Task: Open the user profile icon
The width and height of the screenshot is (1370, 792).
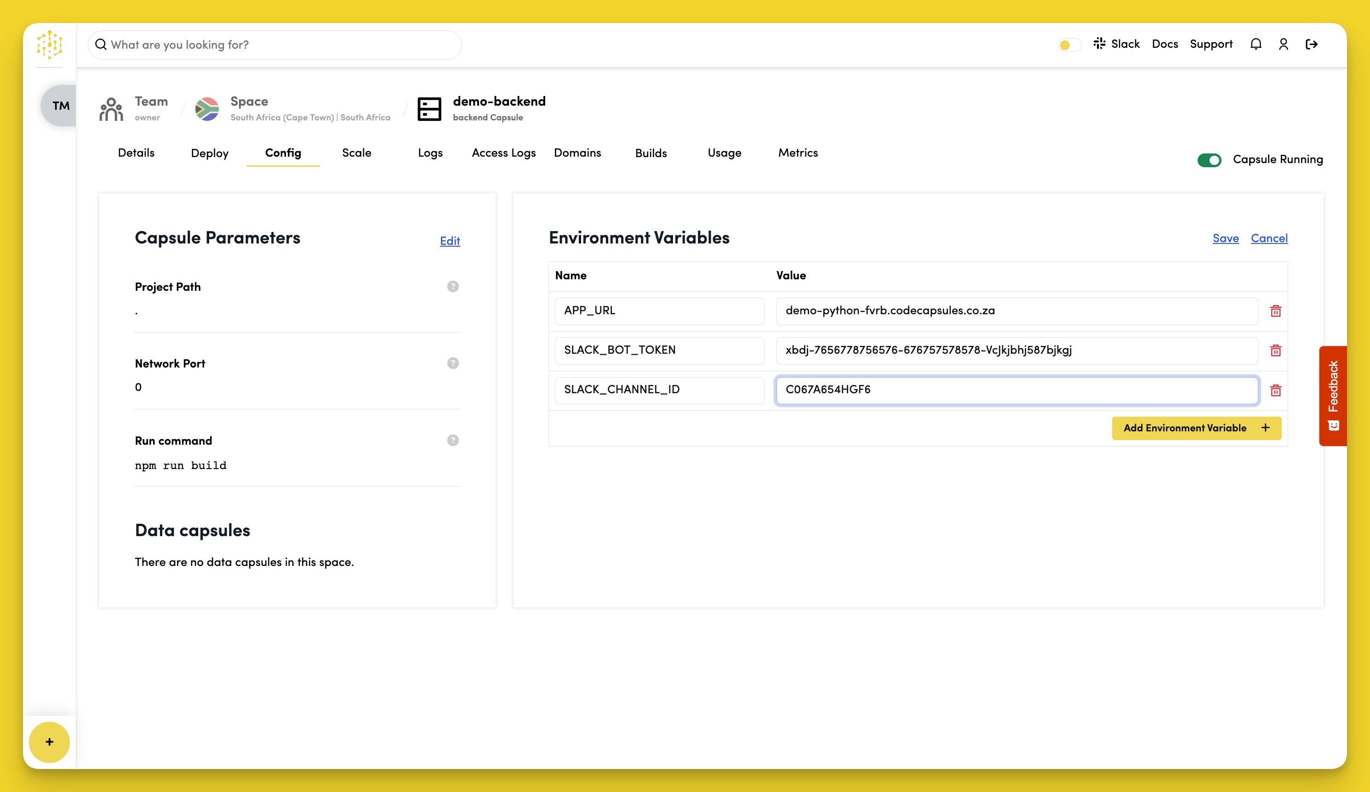Action: [1284, 44]
